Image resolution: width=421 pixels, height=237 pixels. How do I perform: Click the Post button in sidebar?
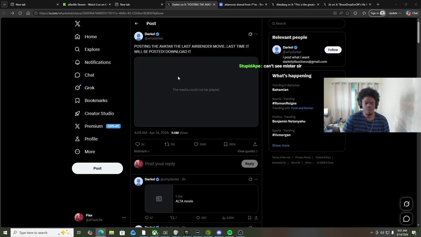(97, 168)
